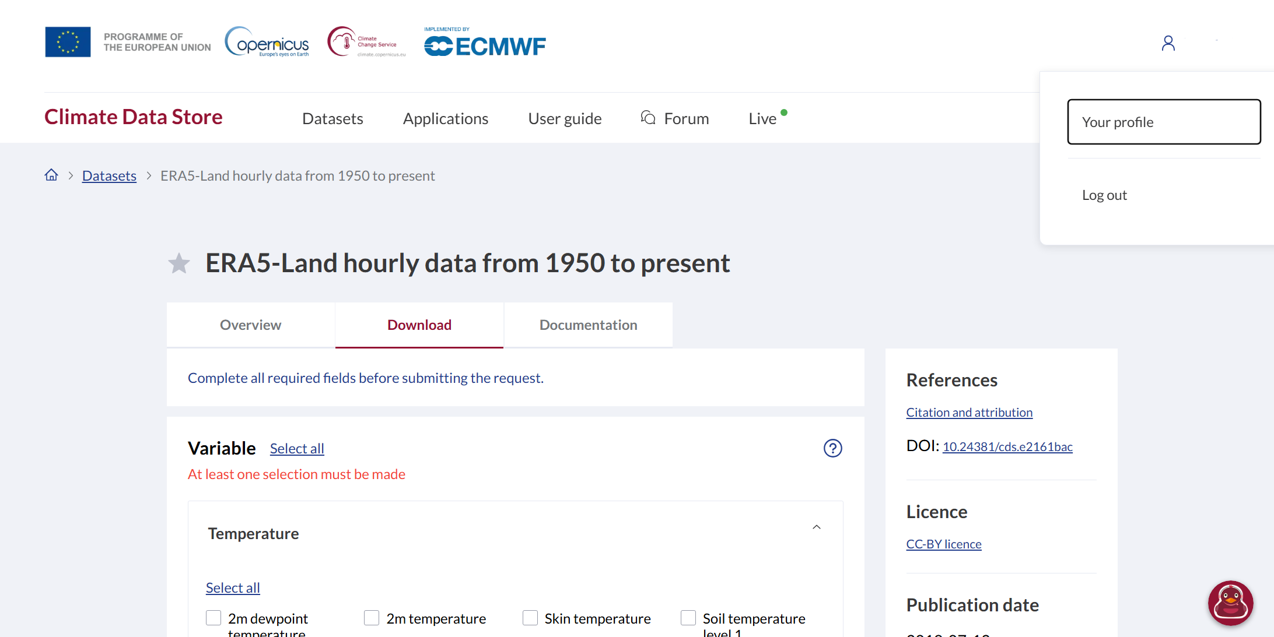Viewport: 1274px width, 637px height.
Task: Open the duck chatbot assistant icon
Action: (1230, 603)
